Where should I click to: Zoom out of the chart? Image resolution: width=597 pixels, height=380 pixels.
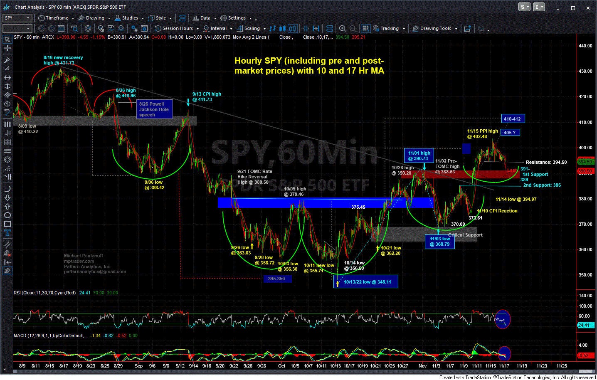coord(353,28)
